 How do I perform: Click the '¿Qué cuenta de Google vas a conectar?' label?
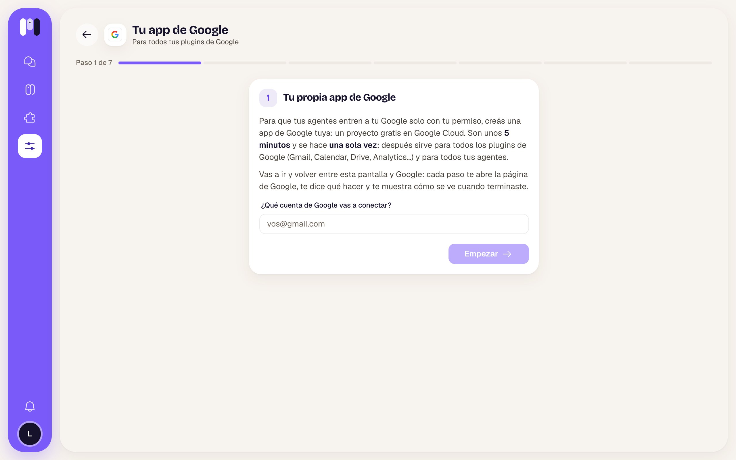coord(326,205)
